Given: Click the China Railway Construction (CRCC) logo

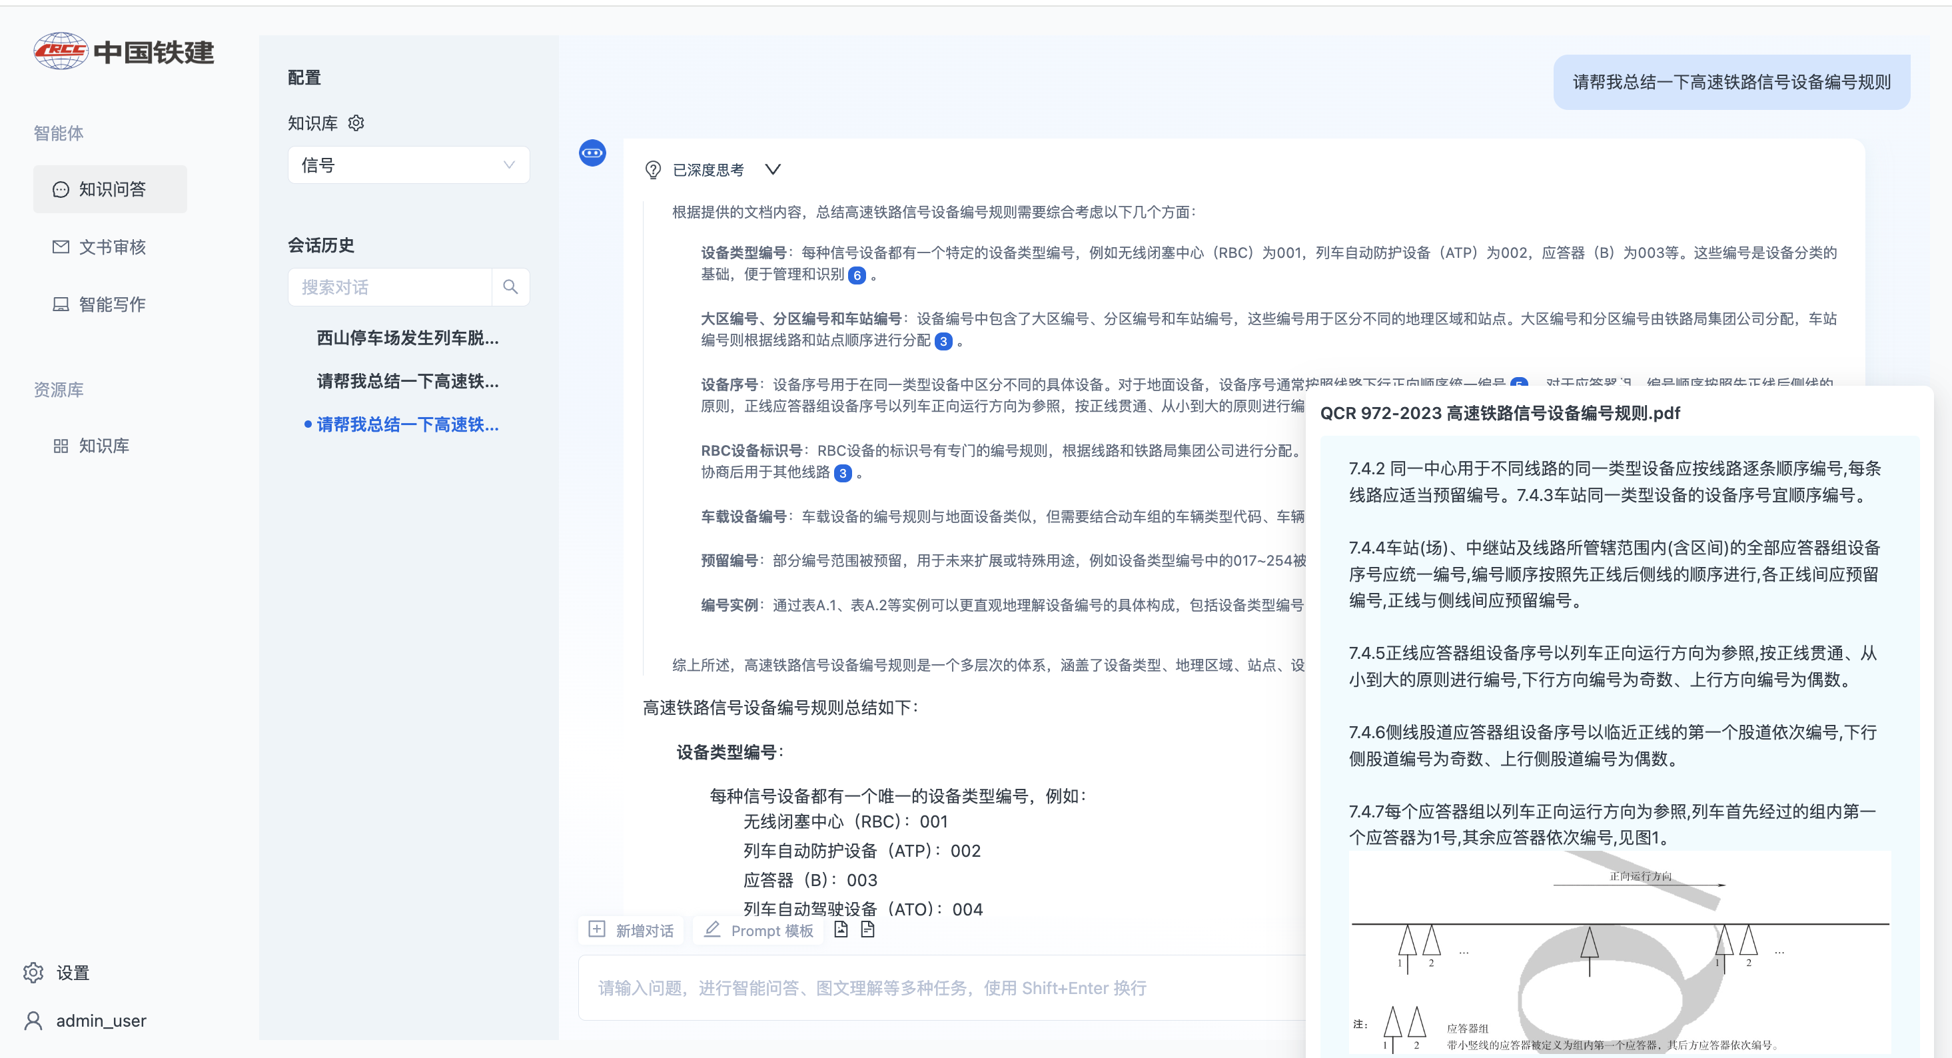Looking at the screenshot, I should 125,51.
